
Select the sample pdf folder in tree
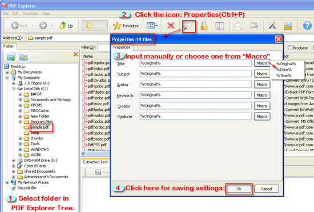pos(39,127)
